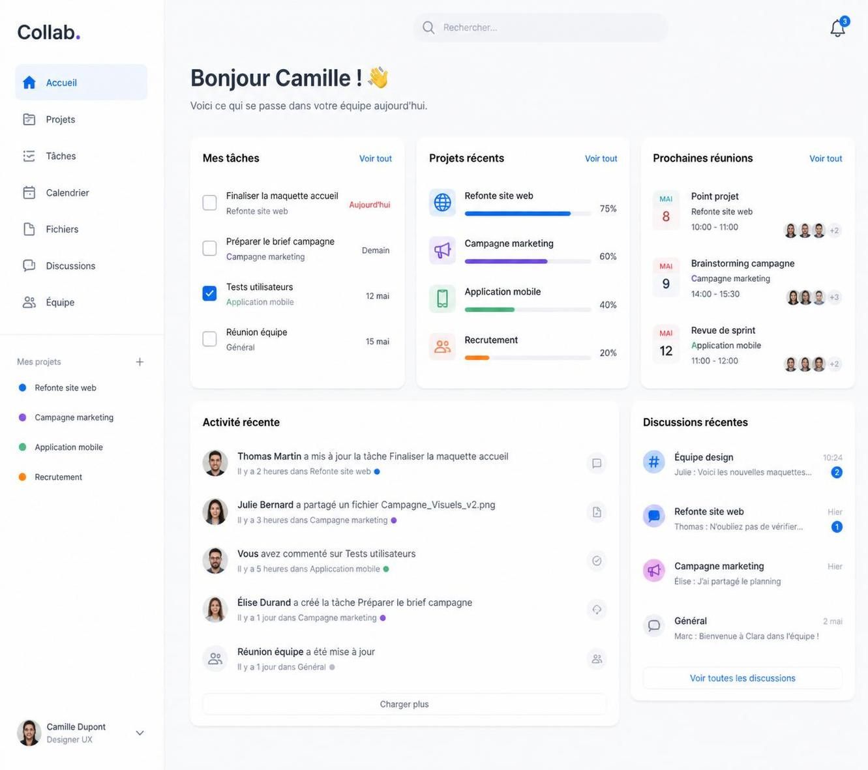
Task: Click the megaphone icon for Campagne marketing project
Action: click(442, 250)
